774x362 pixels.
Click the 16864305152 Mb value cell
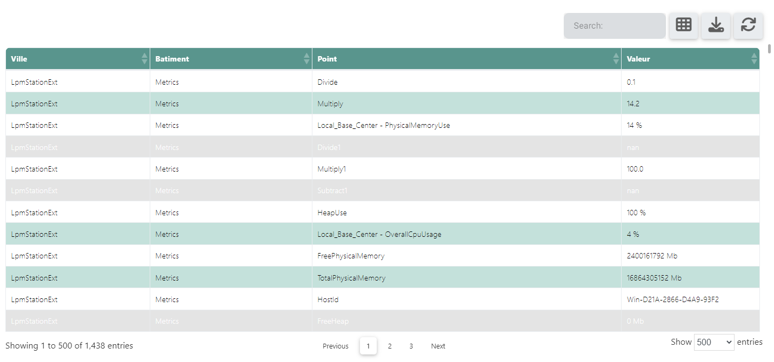[690, 278]
